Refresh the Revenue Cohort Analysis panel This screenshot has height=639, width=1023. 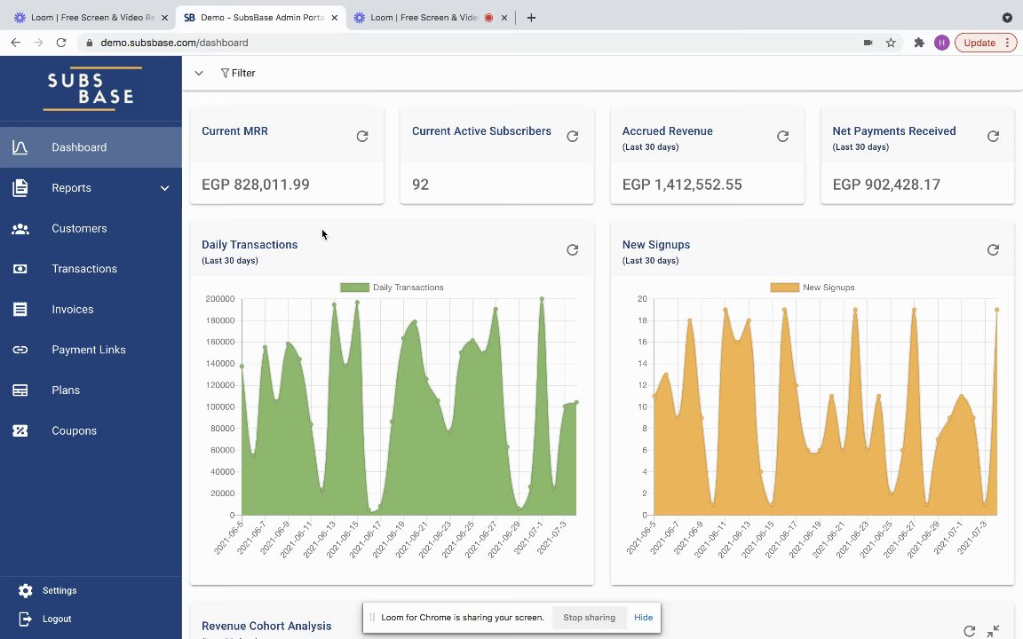pyautogui.click(x=970, y=630)
